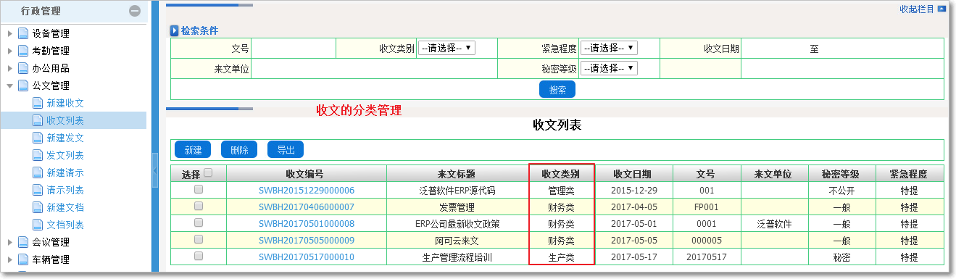The width and height of the screenshot is (956, 279).
Task: Collapse the 公文管理 tree node
Action: click(10, 86)
